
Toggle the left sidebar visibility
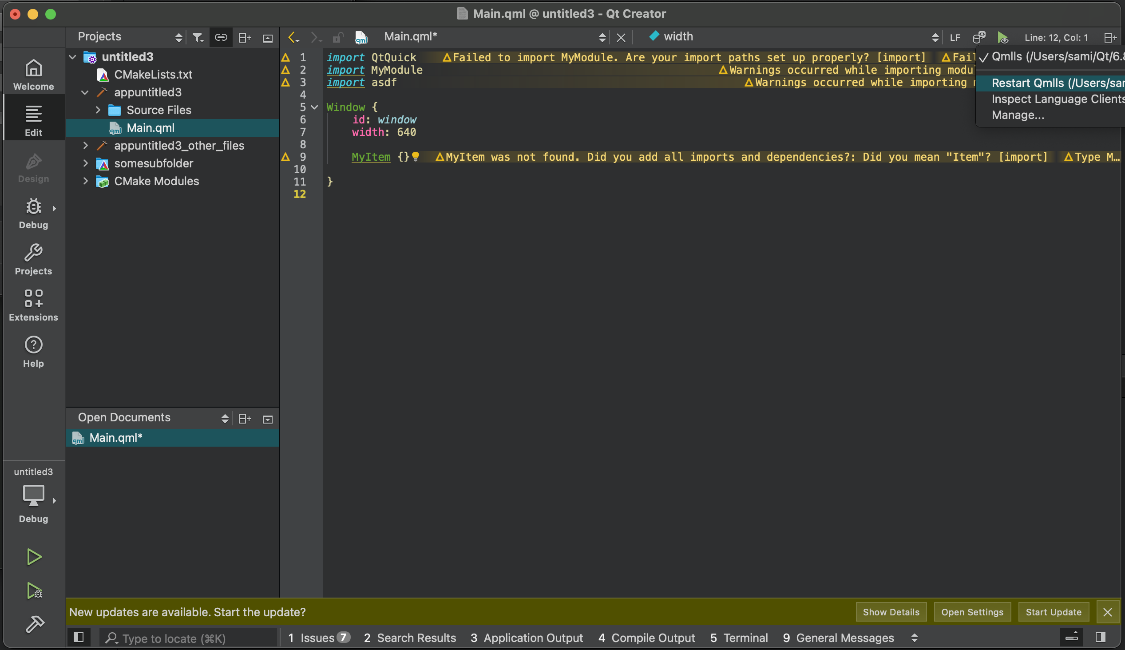click(x=79, y=637)
